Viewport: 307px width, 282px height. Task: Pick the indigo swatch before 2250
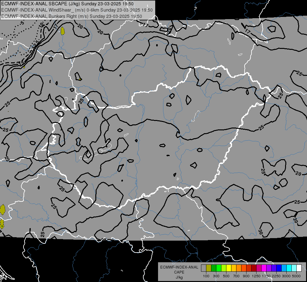point(274,268)
